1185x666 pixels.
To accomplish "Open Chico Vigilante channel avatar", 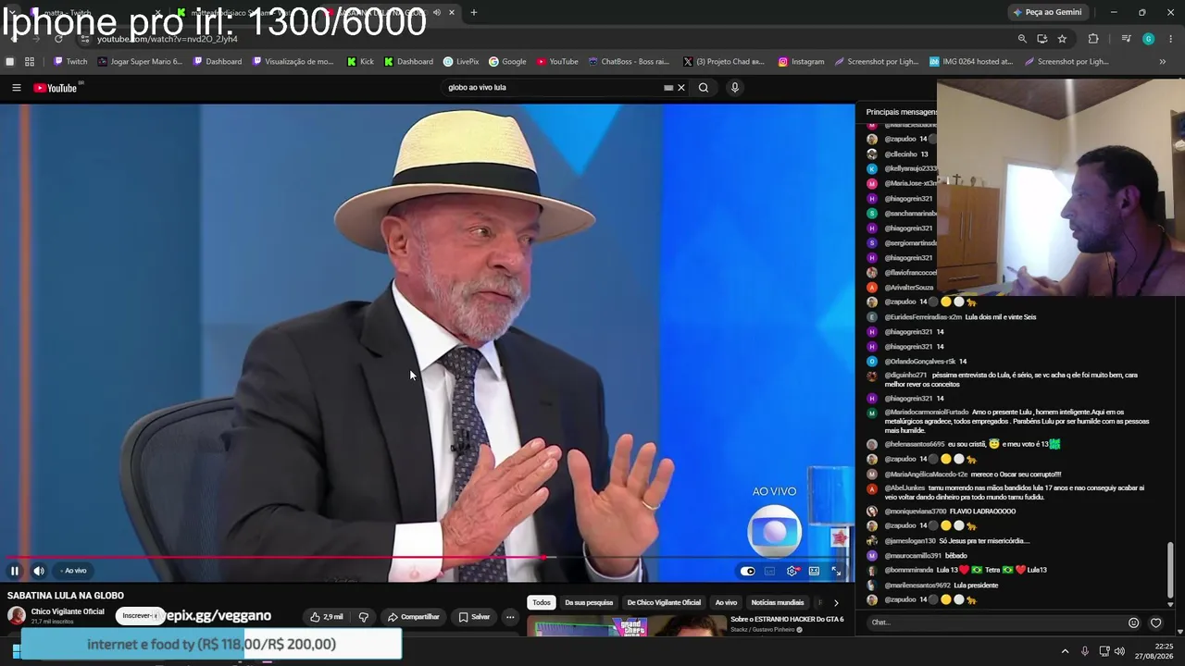I will 17,616.
